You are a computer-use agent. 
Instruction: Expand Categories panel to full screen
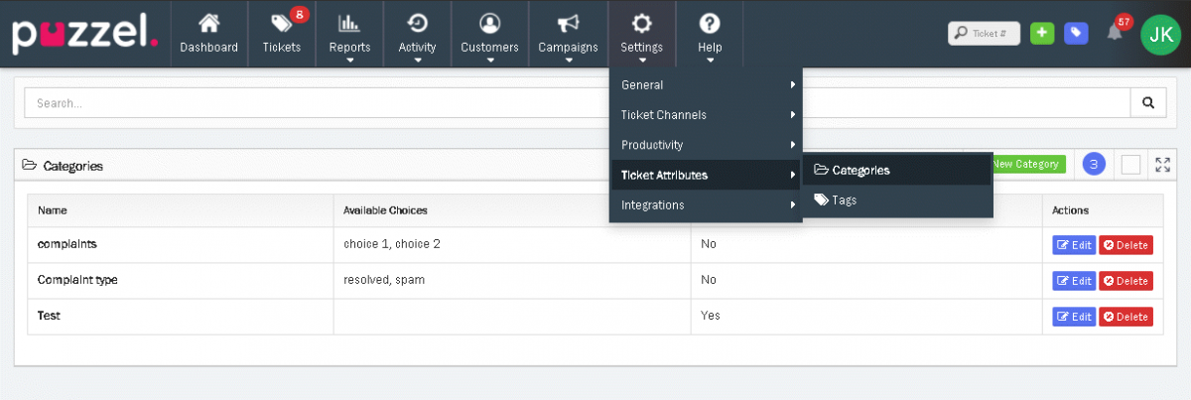[1163, 165]
